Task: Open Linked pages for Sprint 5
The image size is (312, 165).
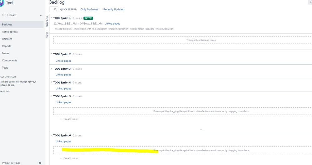Action: tap(63, 102)
